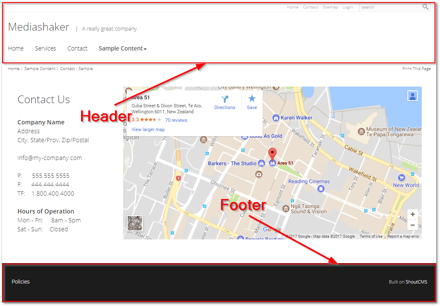Zoom out the map with minus button
Image resolution: width=440 pixels, height=306 pixels.
tap(412, 225)
